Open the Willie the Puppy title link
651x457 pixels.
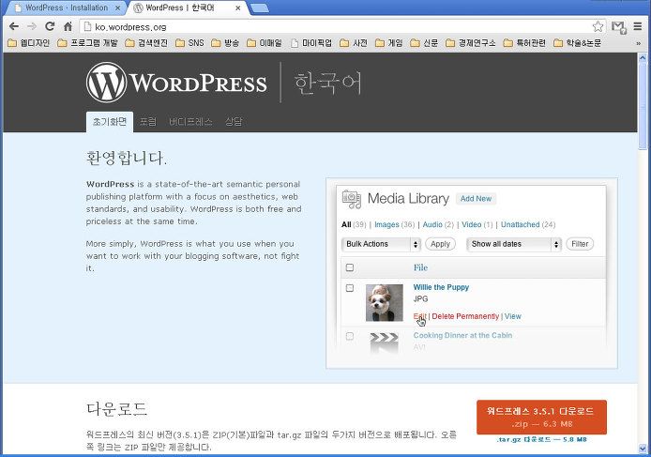(441, 287)
